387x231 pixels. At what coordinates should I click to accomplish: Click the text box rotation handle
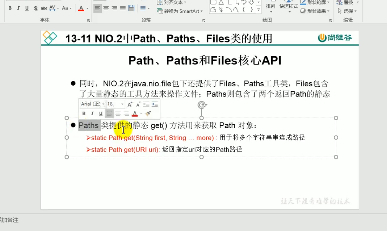pyautogui.click(x=202, y=105)
